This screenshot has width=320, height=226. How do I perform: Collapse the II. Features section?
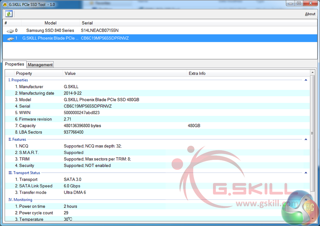click(306, 139)
